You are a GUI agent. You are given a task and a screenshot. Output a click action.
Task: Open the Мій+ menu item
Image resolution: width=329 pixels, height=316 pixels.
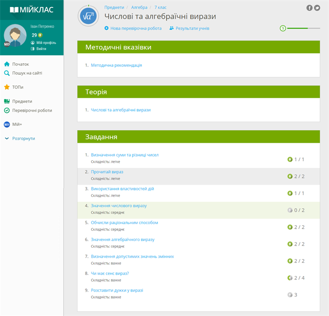point(17,124)
